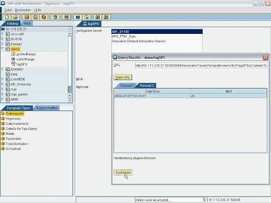The width and height of the screenshot is (271, 203).
Task: Click the catalog tree scroll-down arrow at bottom
Action: pos(69,100)
